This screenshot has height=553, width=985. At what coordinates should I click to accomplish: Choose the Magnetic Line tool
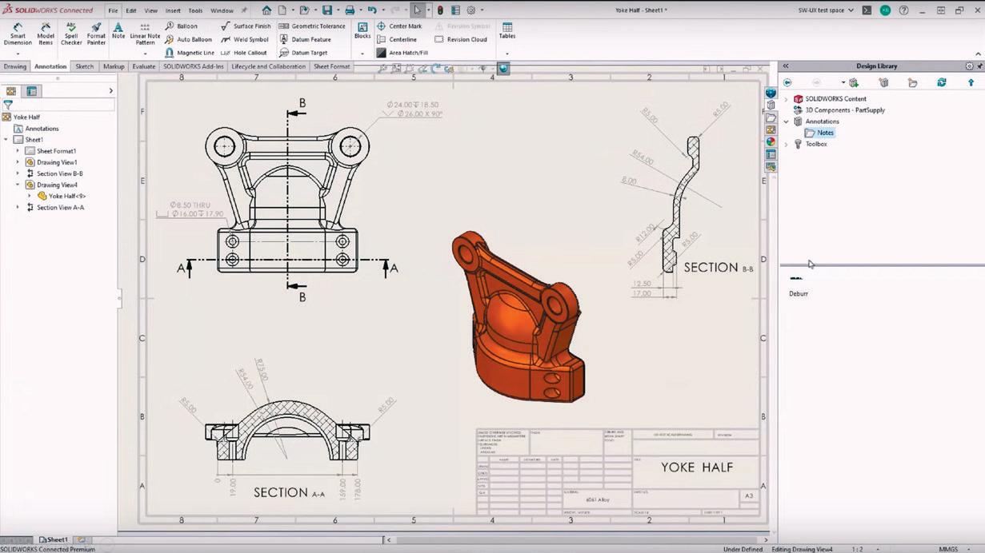[190, 53]
